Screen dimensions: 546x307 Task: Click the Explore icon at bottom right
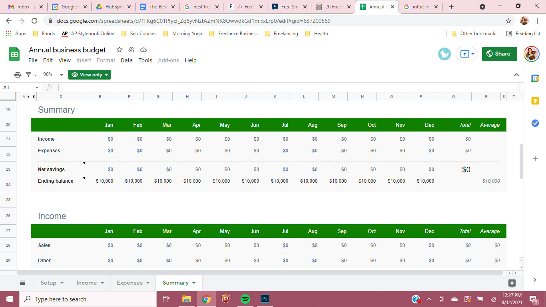coord(512,283)
